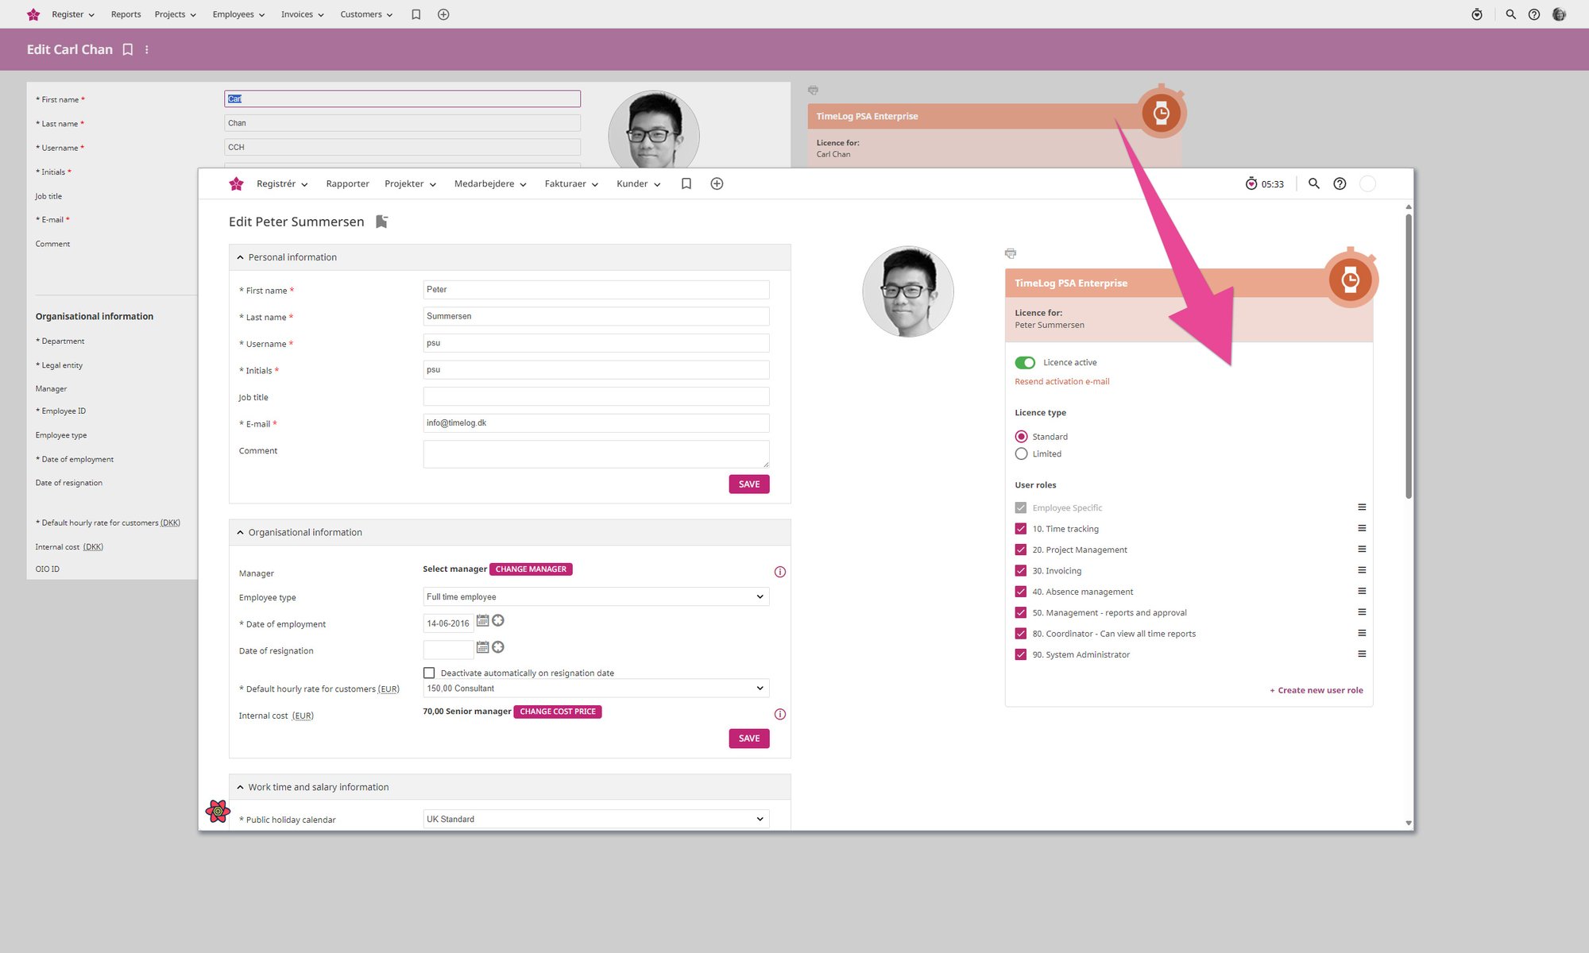
Task: Click the front window vertical scrollbar
Action: [x=1409, y=356]
